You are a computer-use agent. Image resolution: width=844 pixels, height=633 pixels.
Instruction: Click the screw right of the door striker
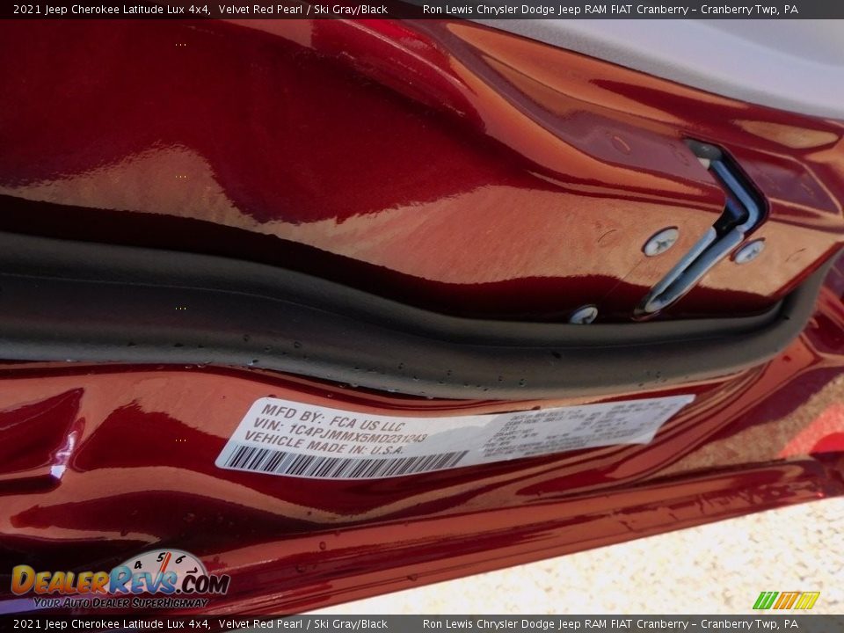tap(748, 251)
